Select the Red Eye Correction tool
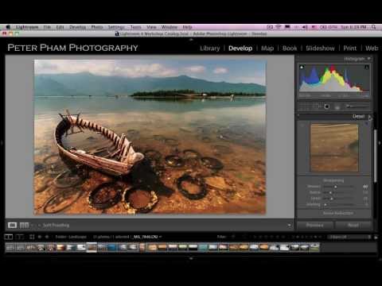 point(327,106)
